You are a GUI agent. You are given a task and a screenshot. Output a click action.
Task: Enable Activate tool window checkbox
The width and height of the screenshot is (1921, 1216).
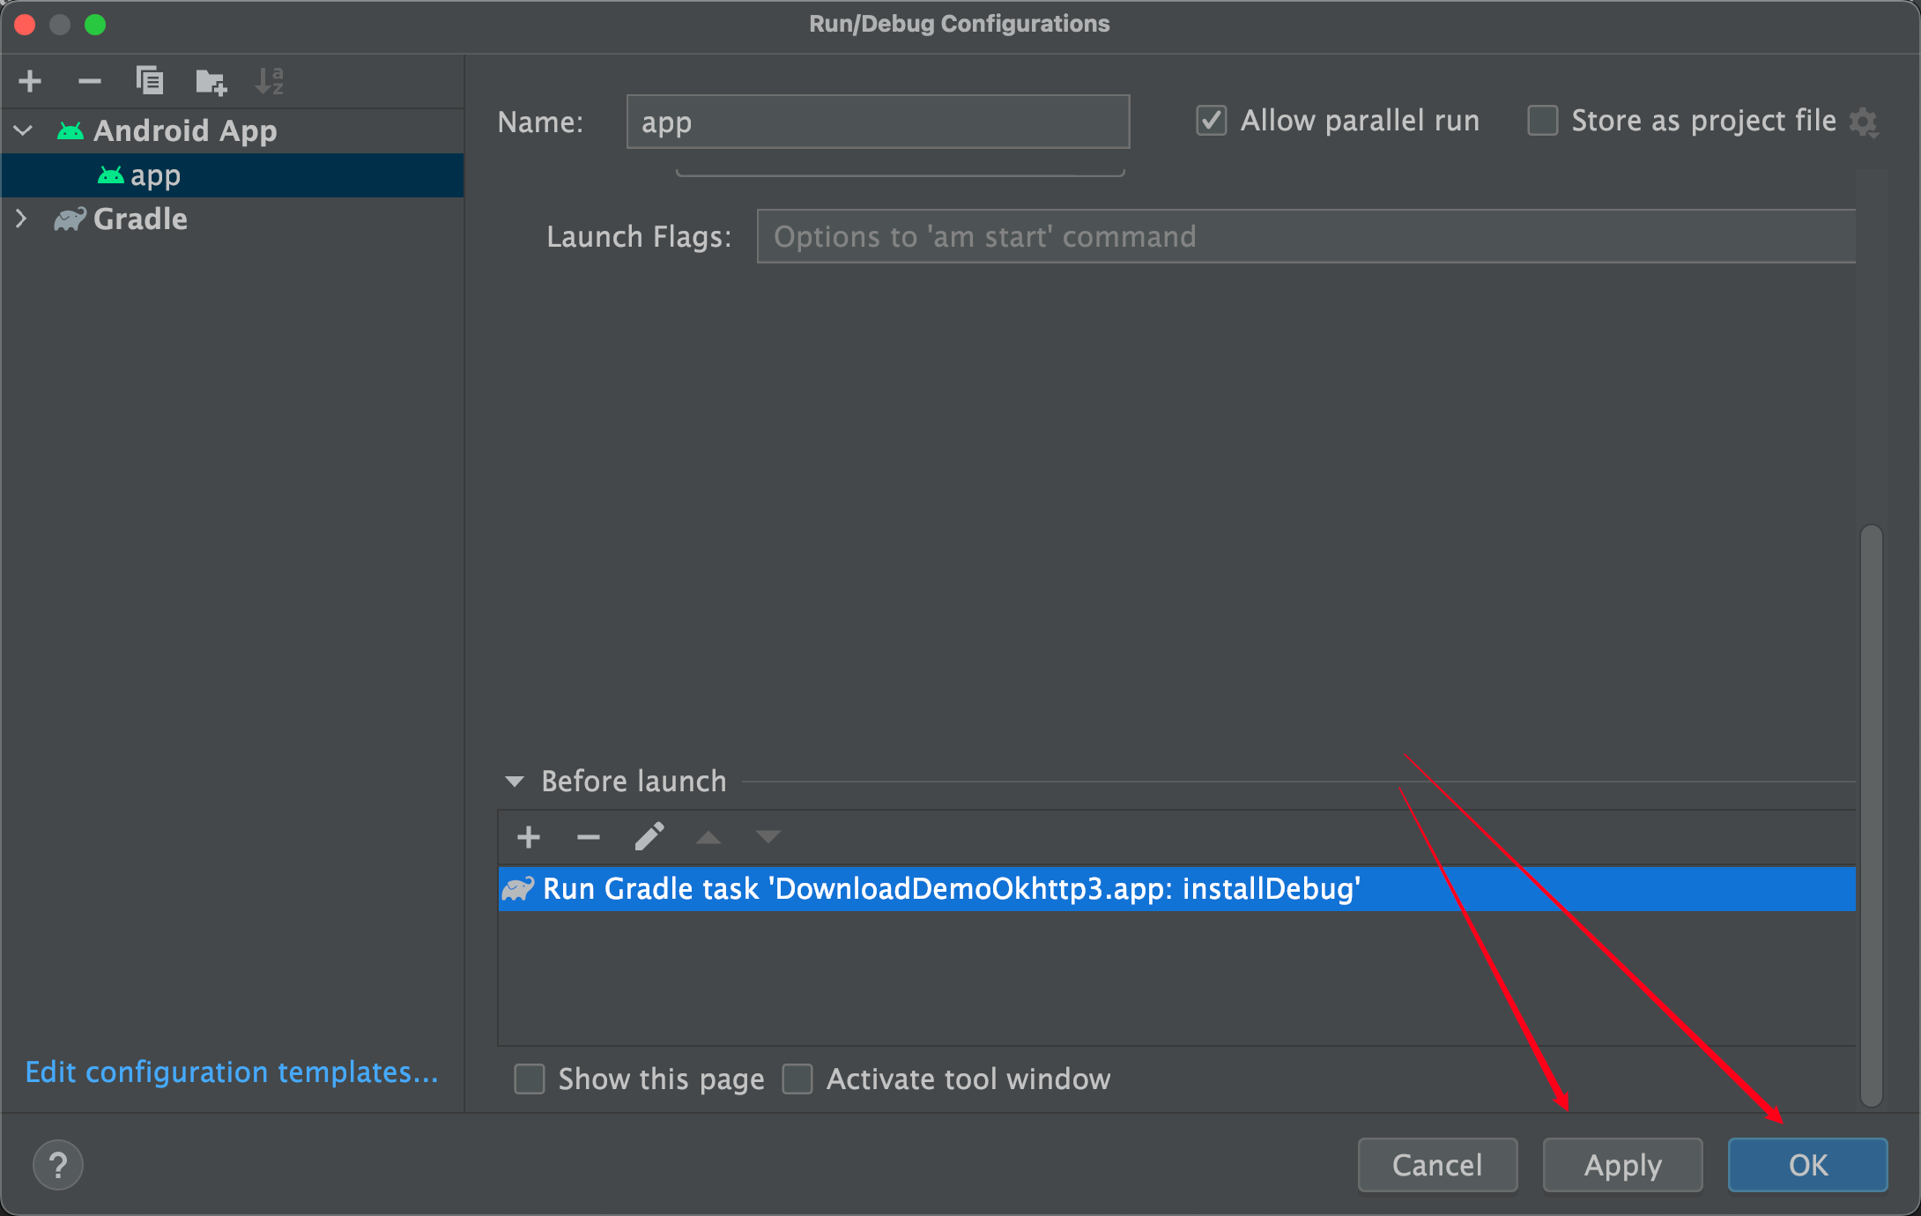click(797, 1079)
